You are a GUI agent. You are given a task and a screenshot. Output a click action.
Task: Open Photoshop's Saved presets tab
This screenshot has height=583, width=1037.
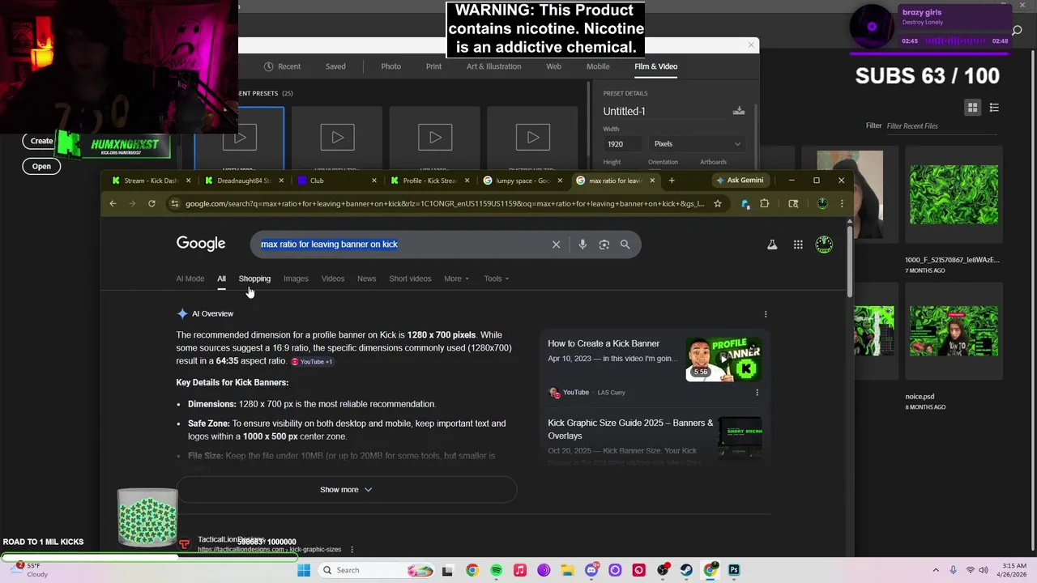tap(335, 66)
